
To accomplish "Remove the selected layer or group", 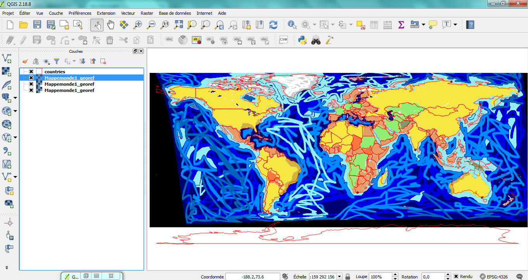I will point(103,61).
